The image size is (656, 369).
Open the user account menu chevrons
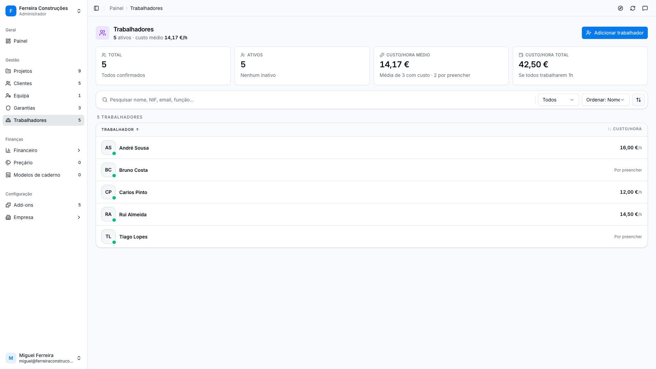point(79,358)
